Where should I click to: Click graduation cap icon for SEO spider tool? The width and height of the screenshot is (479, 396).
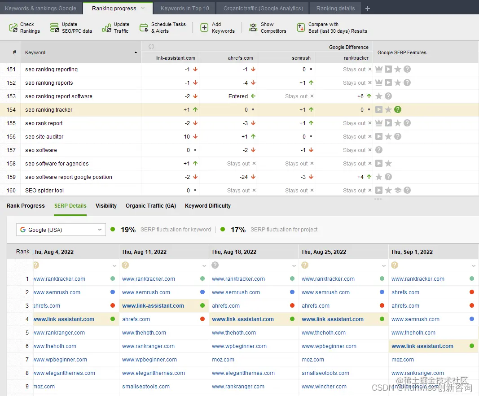(x=398, y=190)
